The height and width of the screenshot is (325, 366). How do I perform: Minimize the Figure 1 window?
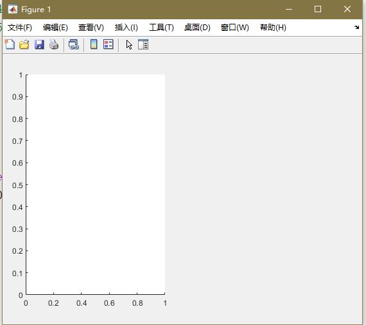tap(289, 10)
